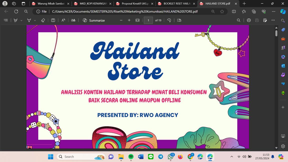Show hidden system tray icons
Screen dimensions: 288x162
click(231, 157)
